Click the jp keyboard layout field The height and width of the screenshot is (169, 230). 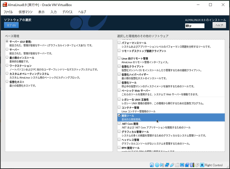pyautogui.click(x=195, y=26)
